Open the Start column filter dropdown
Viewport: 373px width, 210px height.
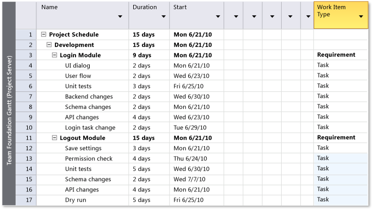(218, 16)
